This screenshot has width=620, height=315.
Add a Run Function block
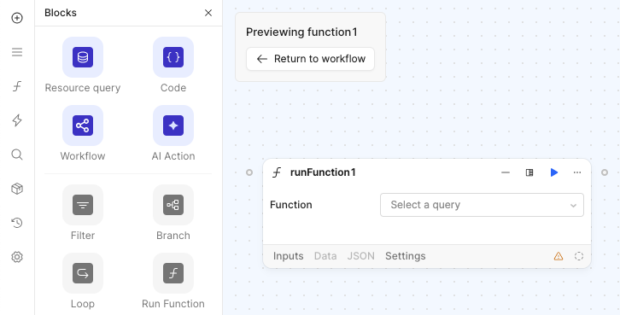pyautogui.click(x=173, y=282)
